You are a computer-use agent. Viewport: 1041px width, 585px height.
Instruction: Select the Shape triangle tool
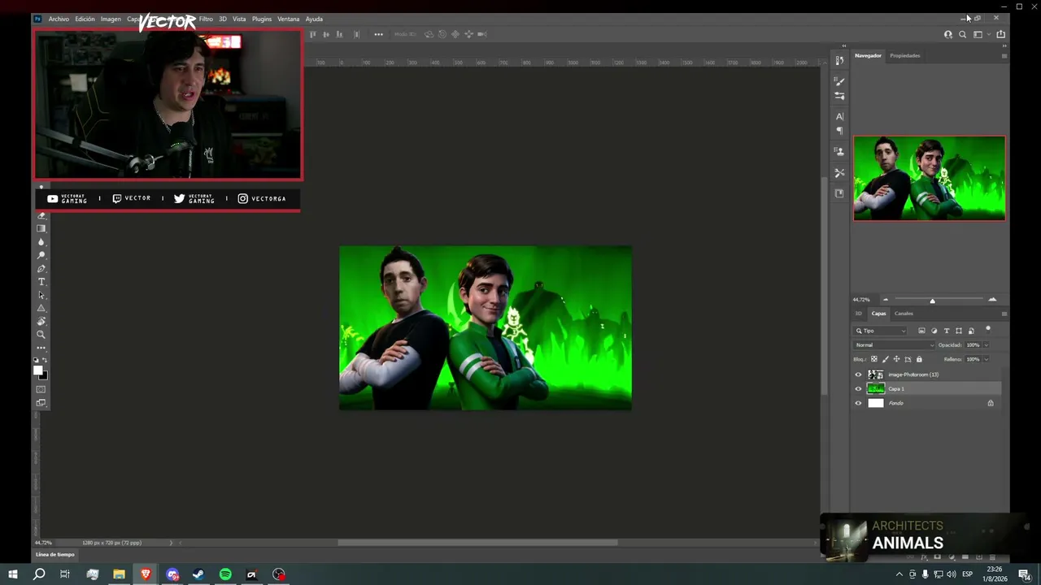coord(41,308)
